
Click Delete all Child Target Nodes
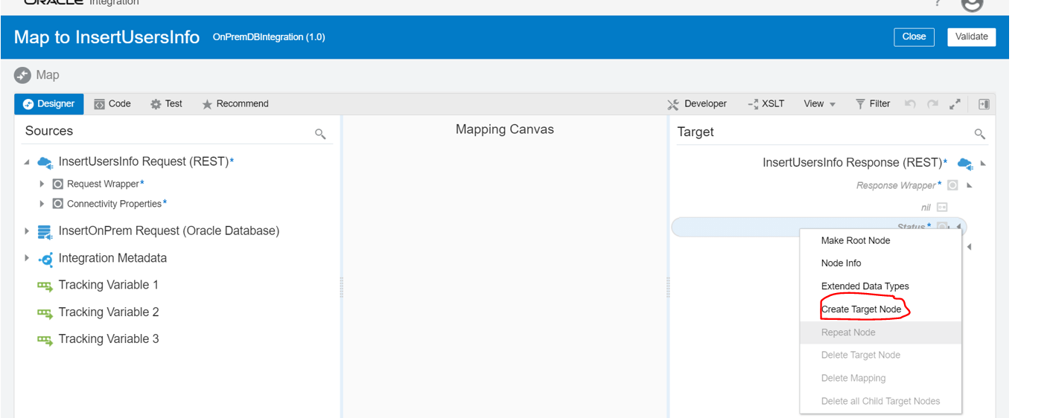(880, 401)
